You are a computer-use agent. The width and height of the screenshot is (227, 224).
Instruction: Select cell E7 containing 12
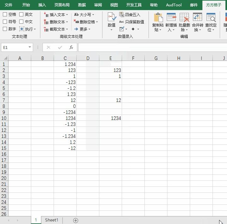(x=111, y=100)
